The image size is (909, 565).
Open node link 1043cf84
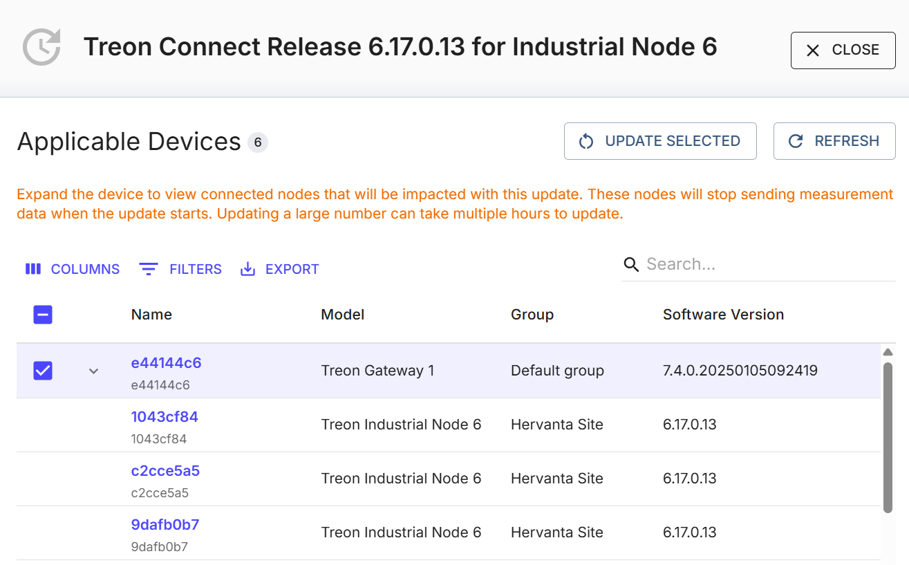pyautogui.click(x=165, y=417)
